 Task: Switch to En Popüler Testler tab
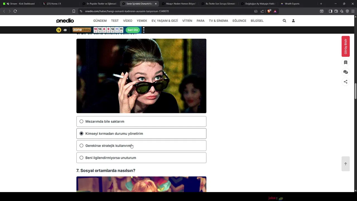100,4
